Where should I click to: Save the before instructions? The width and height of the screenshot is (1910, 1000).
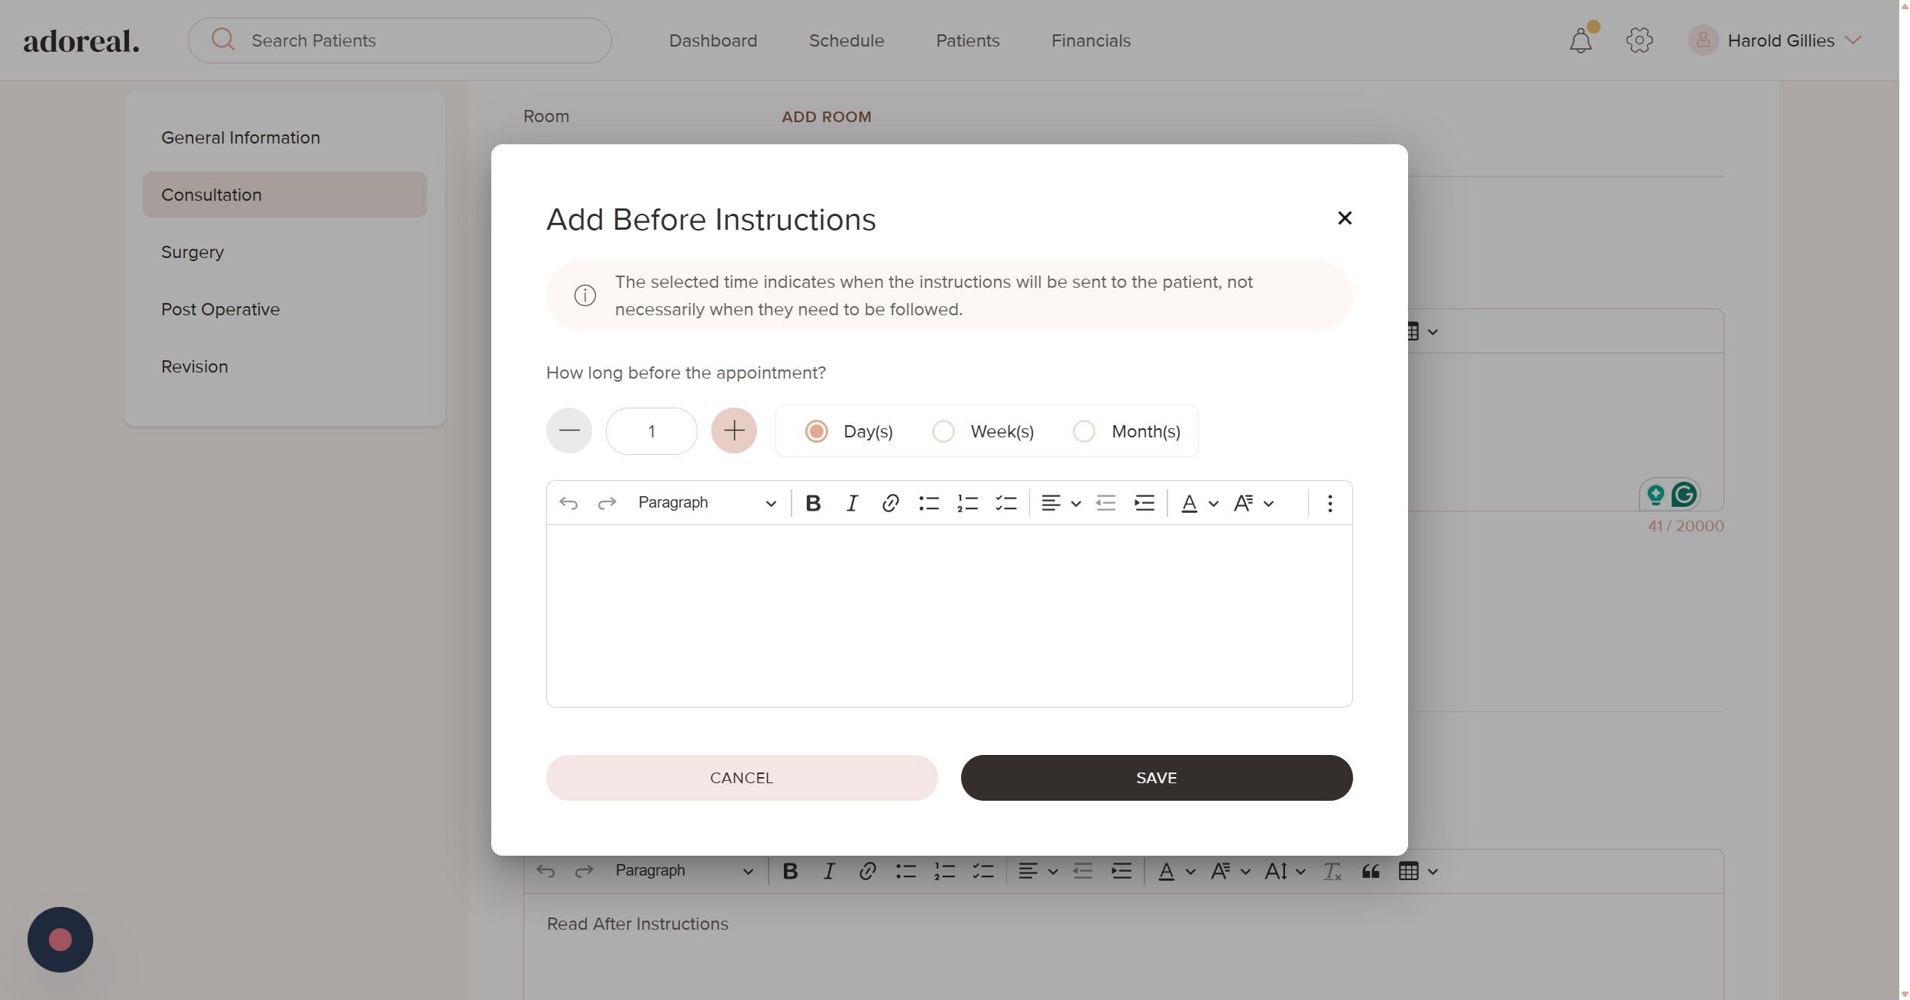pyautogui.click(x=1156, y=778)
